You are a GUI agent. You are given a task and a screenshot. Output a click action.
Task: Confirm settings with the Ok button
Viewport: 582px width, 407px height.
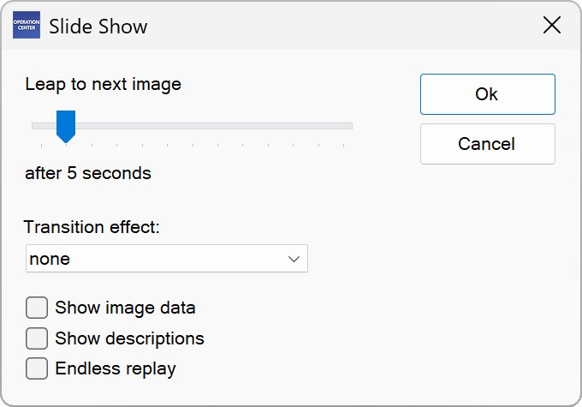point(487,94)
